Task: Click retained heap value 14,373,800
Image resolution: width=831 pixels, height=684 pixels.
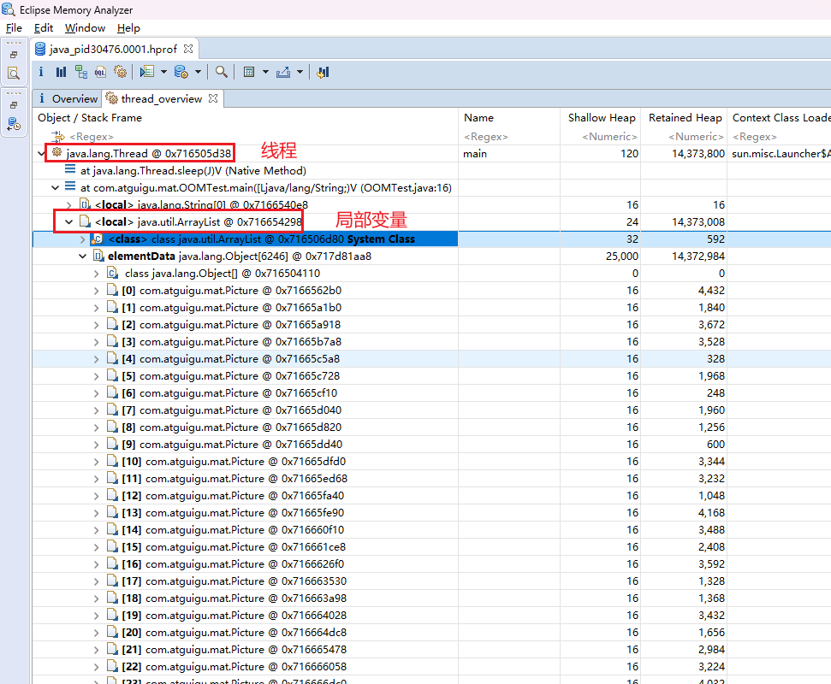Action: [x=698, y=154]
